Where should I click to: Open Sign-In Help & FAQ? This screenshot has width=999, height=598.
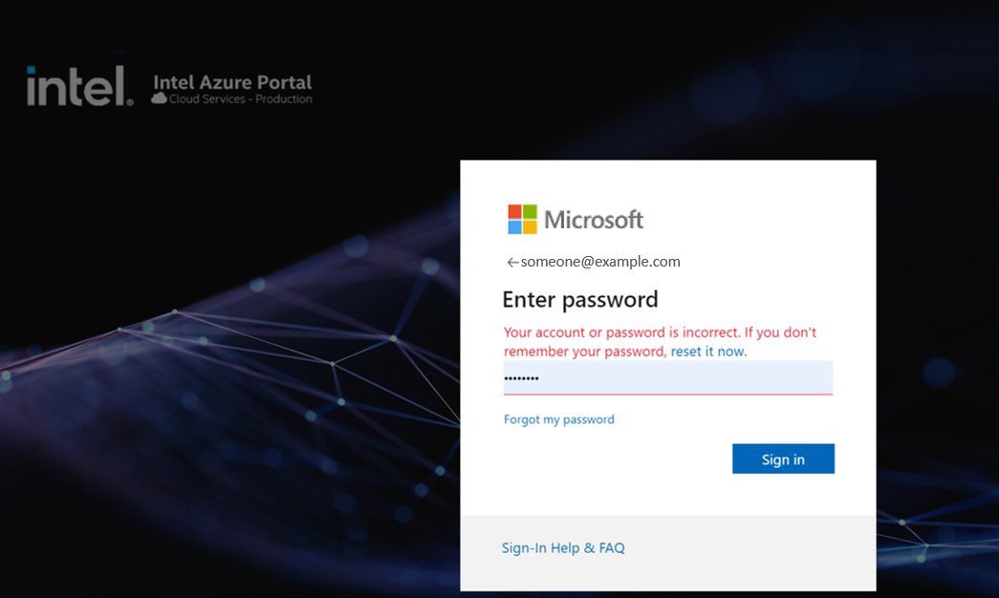point(563,548)
